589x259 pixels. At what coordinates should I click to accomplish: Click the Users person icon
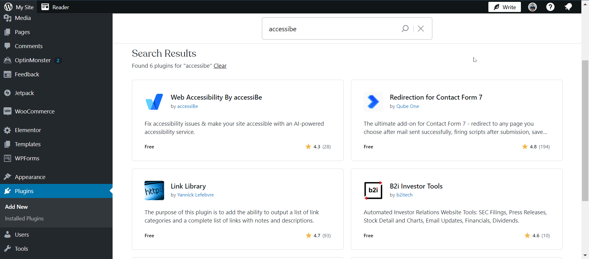[x=7, y=234]
